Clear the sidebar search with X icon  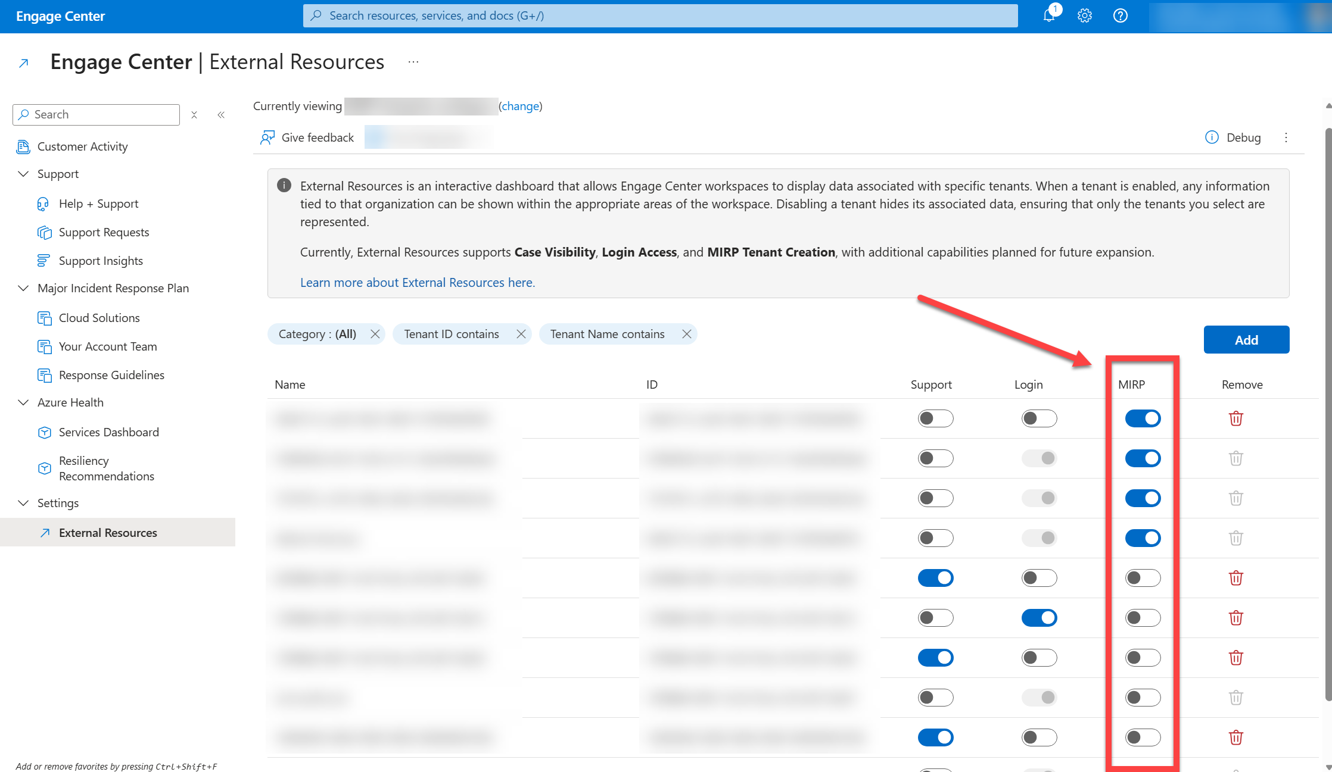coord(194,115)
